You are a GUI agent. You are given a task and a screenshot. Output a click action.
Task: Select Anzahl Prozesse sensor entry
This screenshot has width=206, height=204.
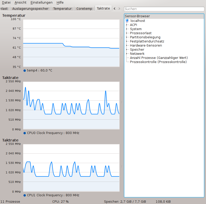click(159, 58)
